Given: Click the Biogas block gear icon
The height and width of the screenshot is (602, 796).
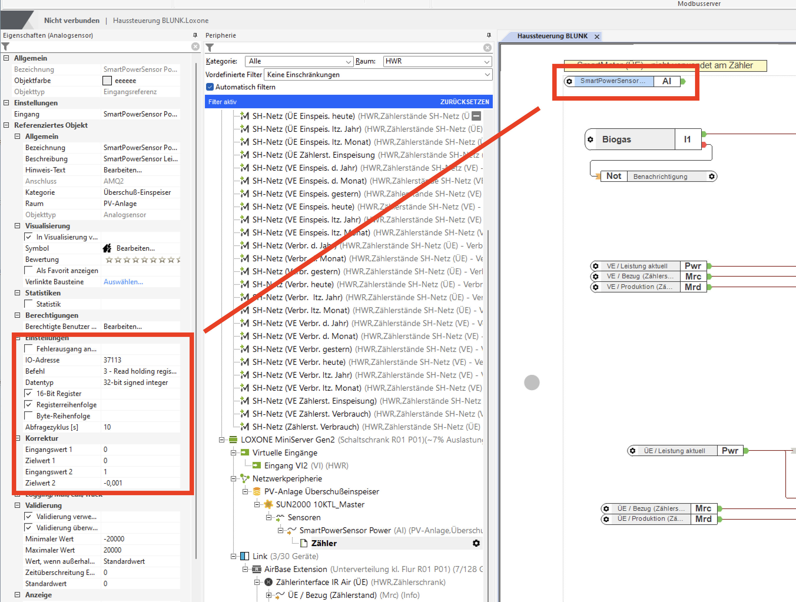Looking at the screenshot, I should [591, 139].
